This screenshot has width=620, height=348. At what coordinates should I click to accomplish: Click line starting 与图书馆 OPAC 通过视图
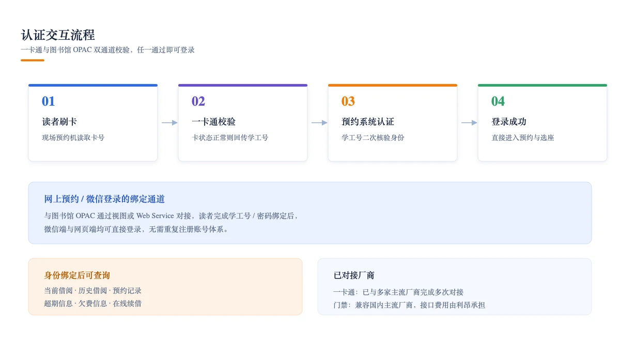(172, 216)
